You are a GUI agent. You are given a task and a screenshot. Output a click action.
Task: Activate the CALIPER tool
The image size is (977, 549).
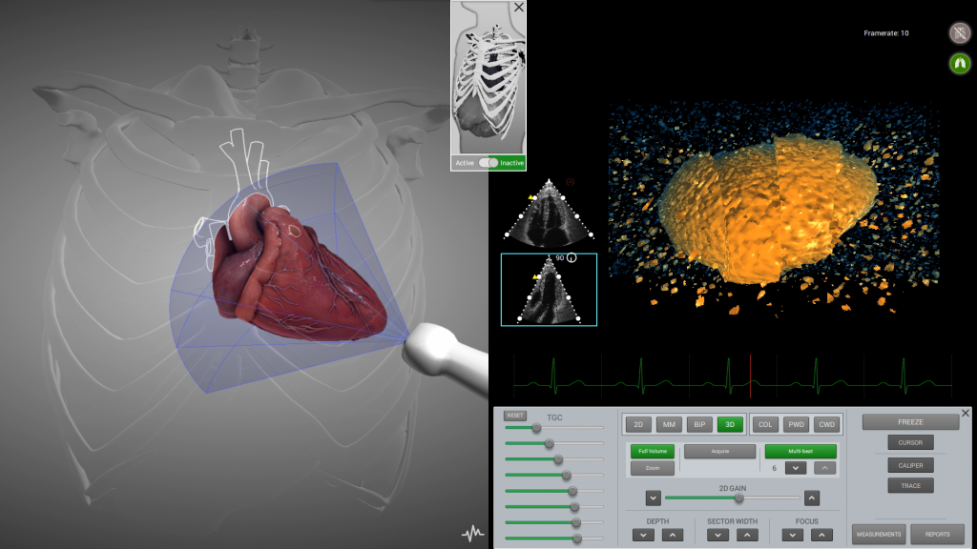[x=910, y=465]
